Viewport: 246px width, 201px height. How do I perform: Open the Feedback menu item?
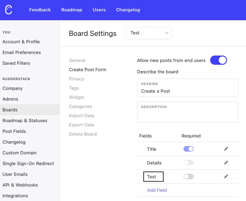[x=40, y=10]
